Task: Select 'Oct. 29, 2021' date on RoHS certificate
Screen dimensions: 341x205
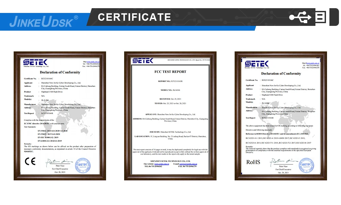Action: point(283,173)
